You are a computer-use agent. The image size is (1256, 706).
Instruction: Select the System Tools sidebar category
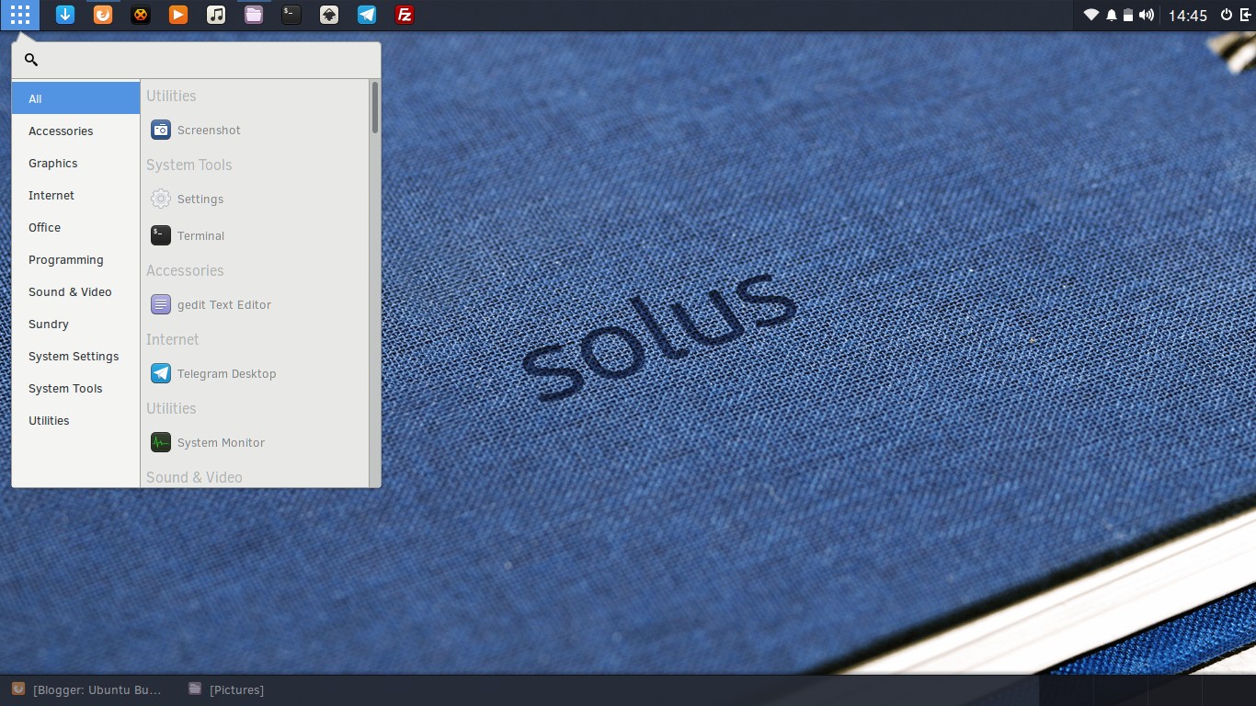[75, 388]
